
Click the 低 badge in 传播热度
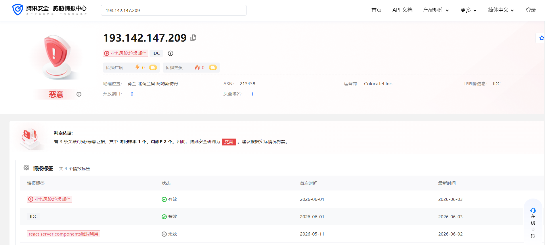tap(213, 68)
